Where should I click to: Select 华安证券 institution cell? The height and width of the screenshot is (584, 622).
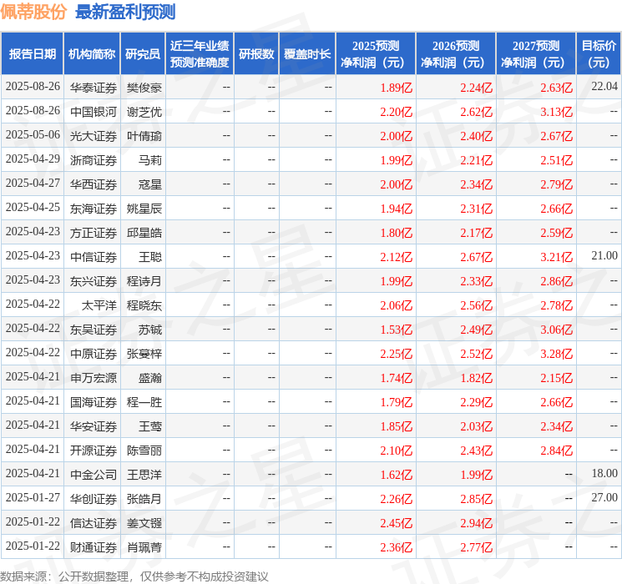94,426
